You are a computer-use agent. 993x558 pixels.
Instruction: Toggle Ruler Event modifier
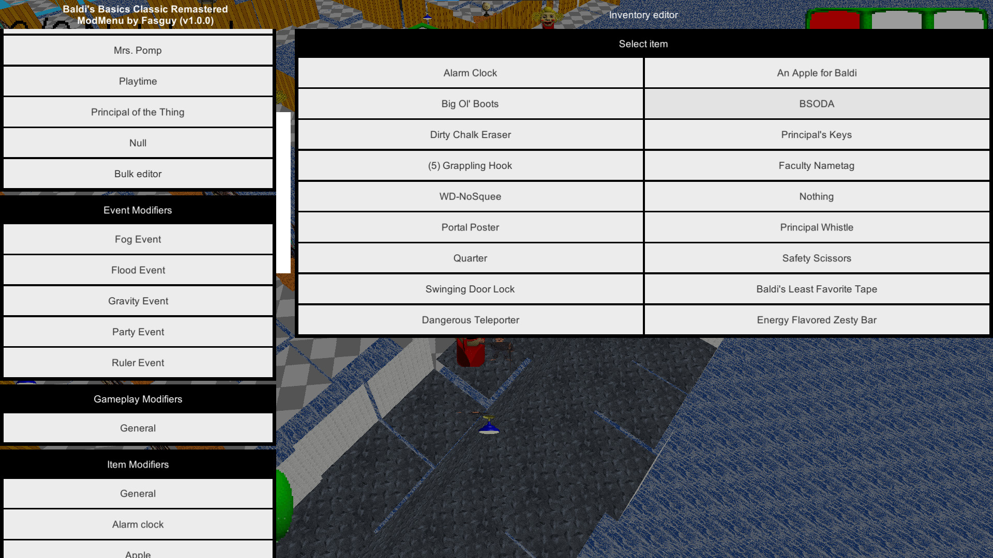click(x=137, y=363)
